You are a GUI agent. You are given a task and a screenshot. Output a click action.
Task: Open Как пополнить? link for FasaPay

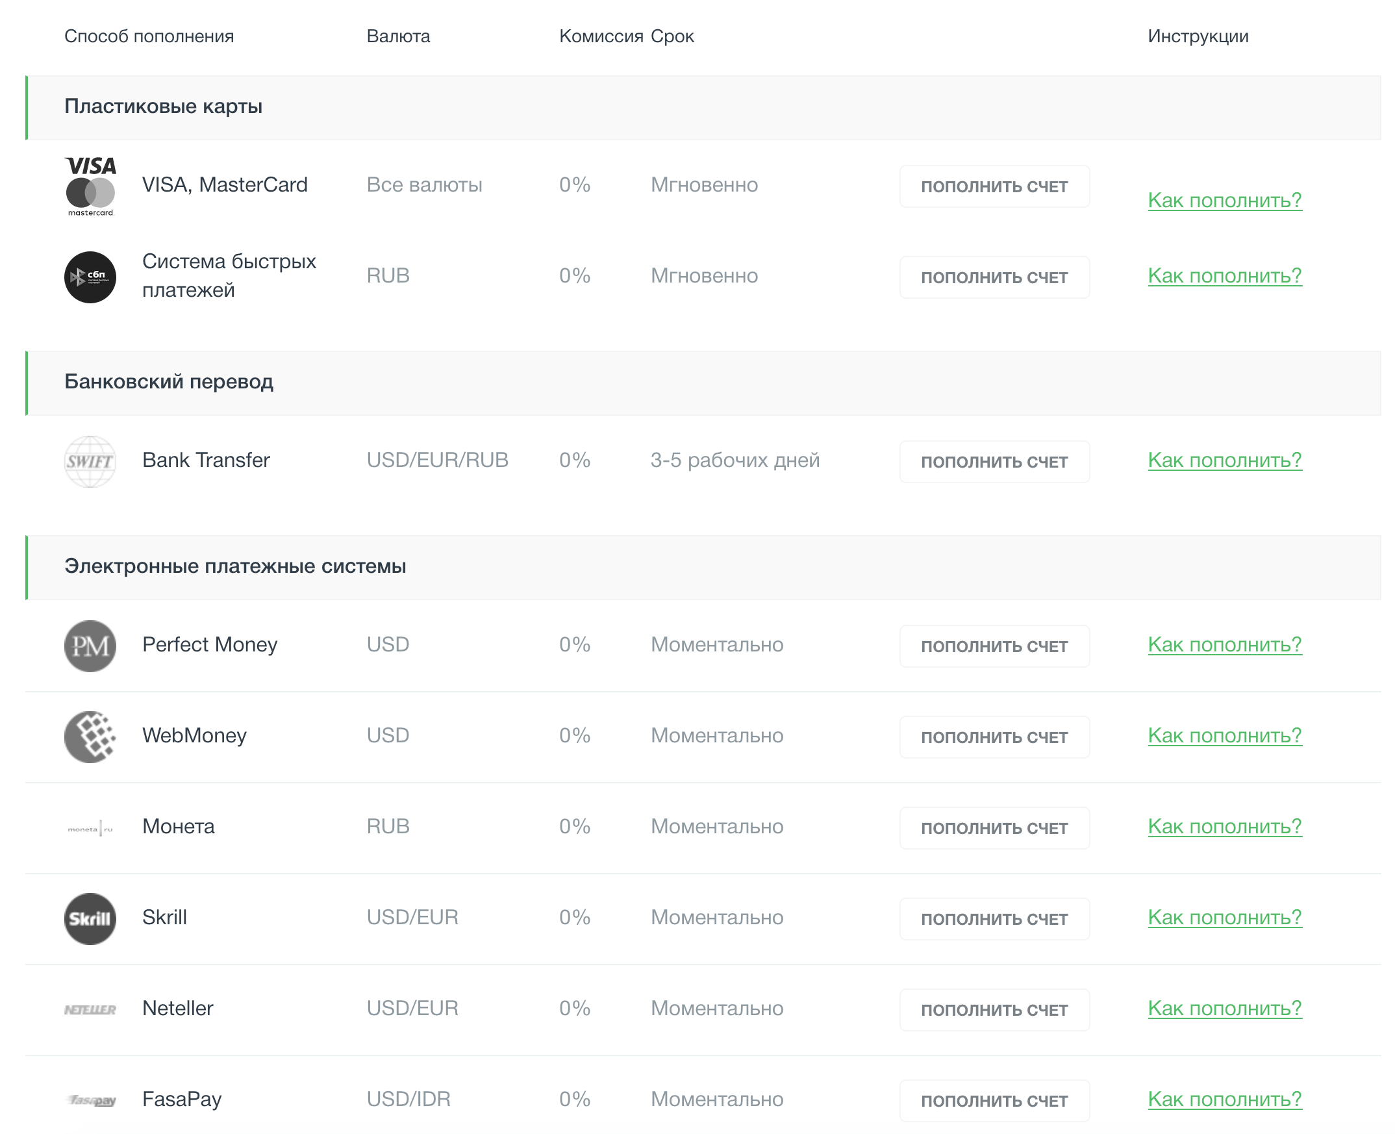pyautogui.click(x=1224, y=1098)
